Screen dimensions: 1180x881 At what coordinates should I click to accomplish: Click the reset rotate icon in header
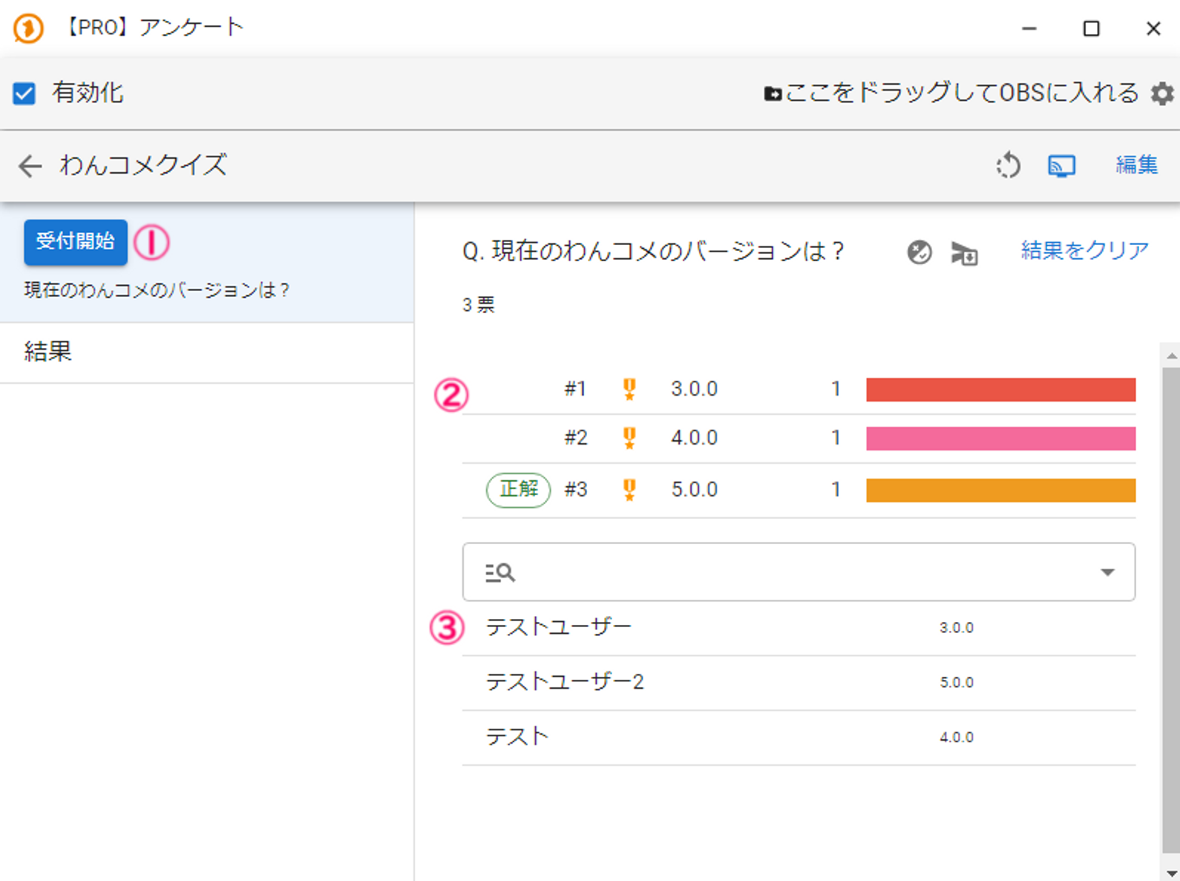pyautogui.click(x=1008, y=166)
